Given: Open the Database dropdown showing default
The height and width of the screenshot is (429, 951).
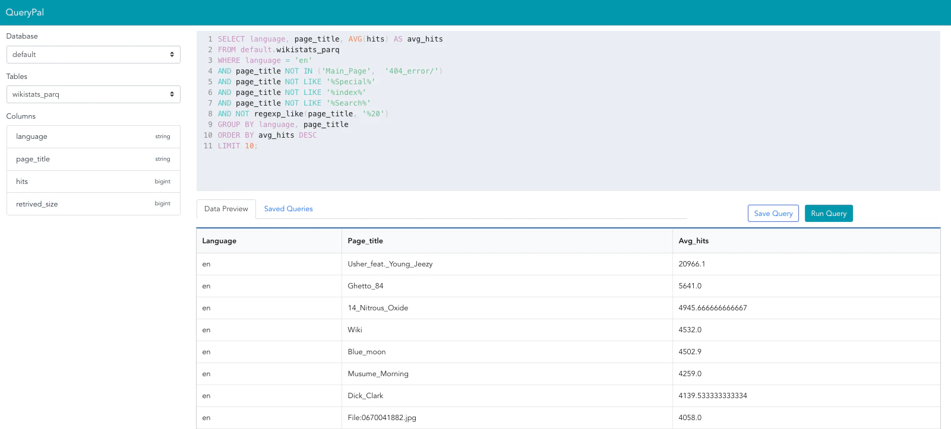Looking at the screenshot, I should tap(93, 55).
